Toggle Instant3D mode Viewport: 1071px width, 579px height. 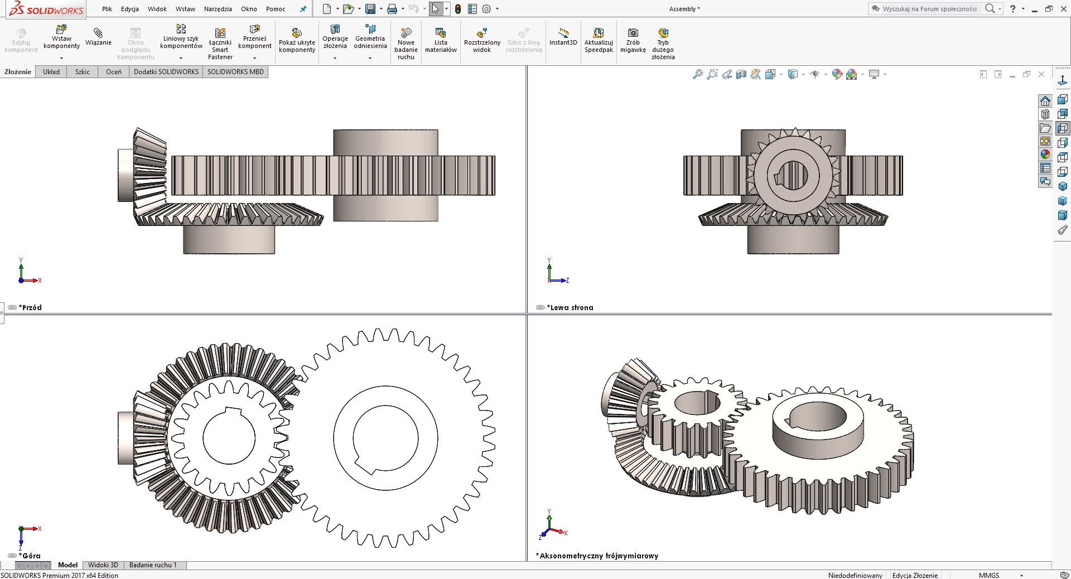click(563, 37)
